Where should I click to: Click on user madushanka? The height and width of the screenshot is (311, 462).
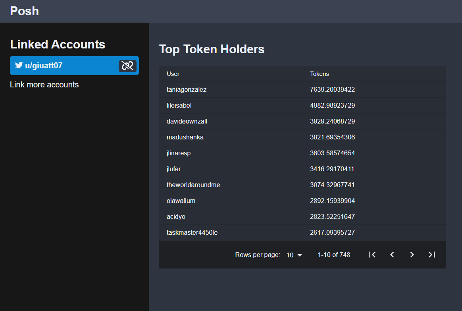coord(185,137)
